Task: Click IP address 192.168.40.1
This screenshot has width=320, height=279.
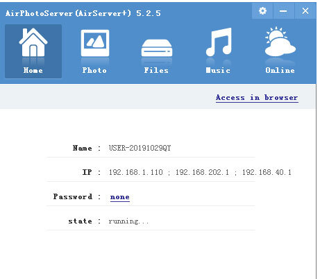Action: [x=267, y=172]
